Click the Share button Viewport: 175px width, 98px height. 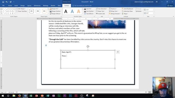click(170, 5)
